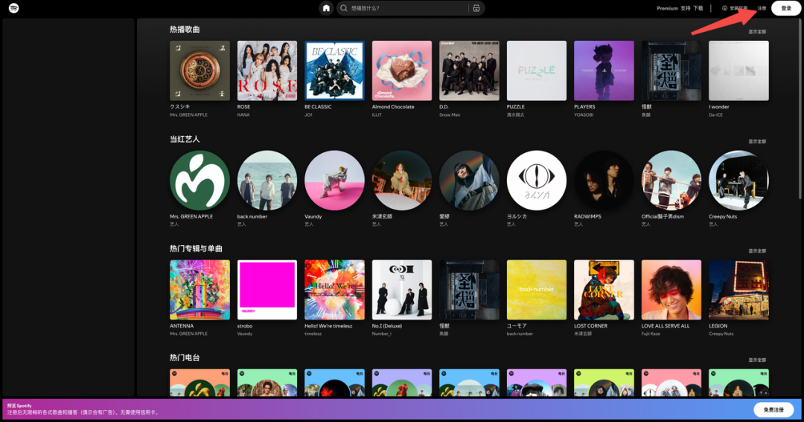Open 愛繆 artist avatar

(x=469, y=180)
